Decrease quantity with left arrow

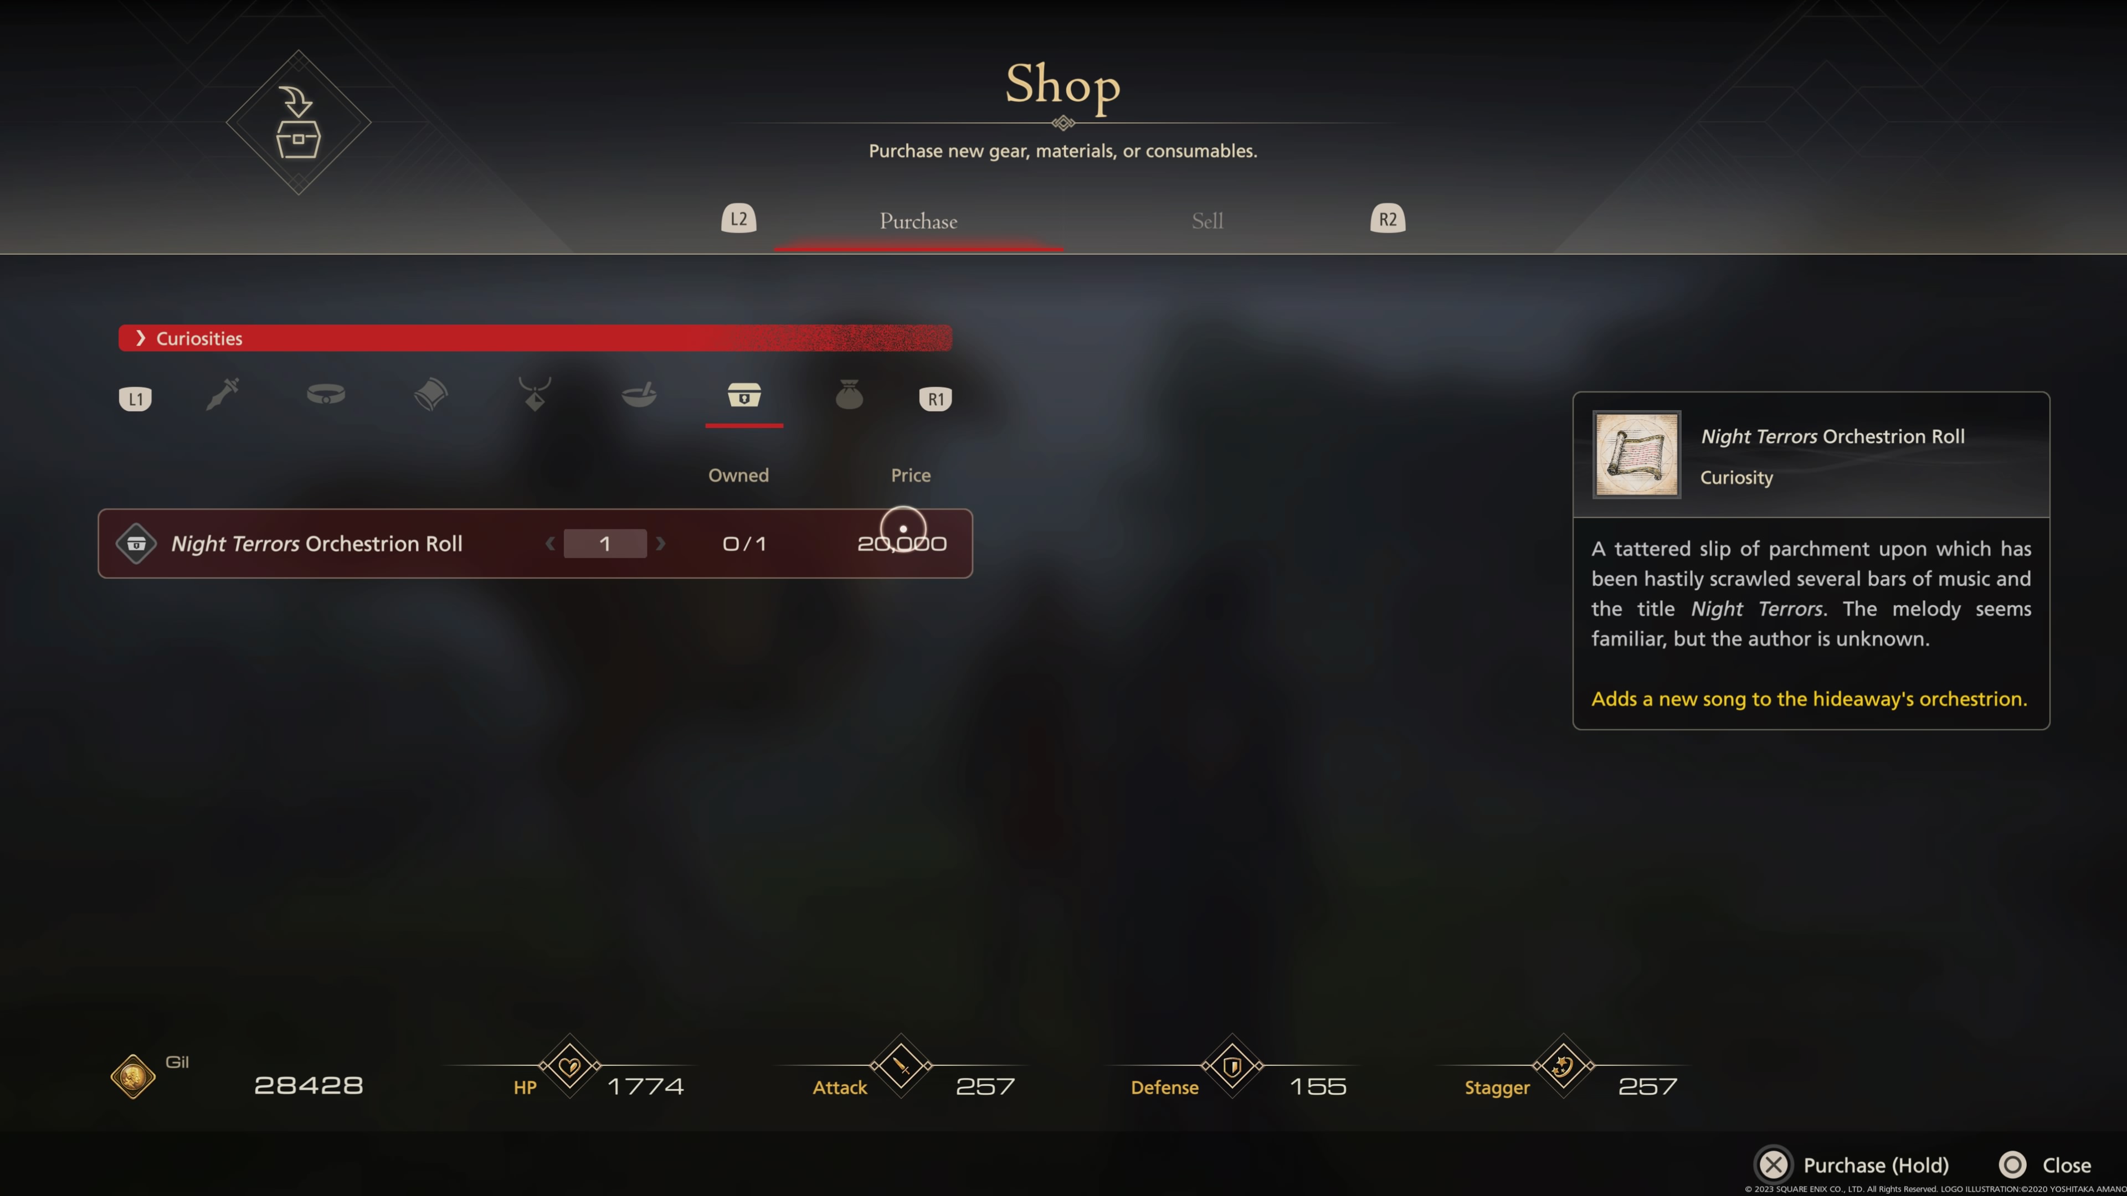point(550,544)
